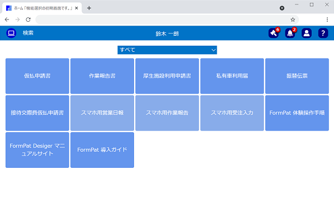Open the 作業報告書 form tile
334x208 pixels.
pyautogui.click(x=102, y=76)
